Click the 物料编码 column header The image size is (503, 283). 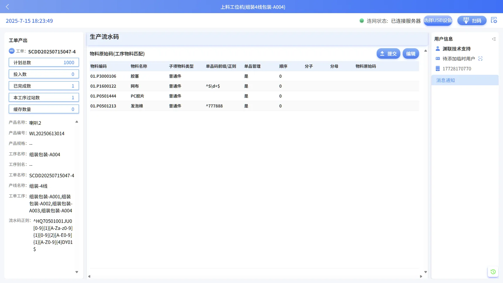[99, 66]
